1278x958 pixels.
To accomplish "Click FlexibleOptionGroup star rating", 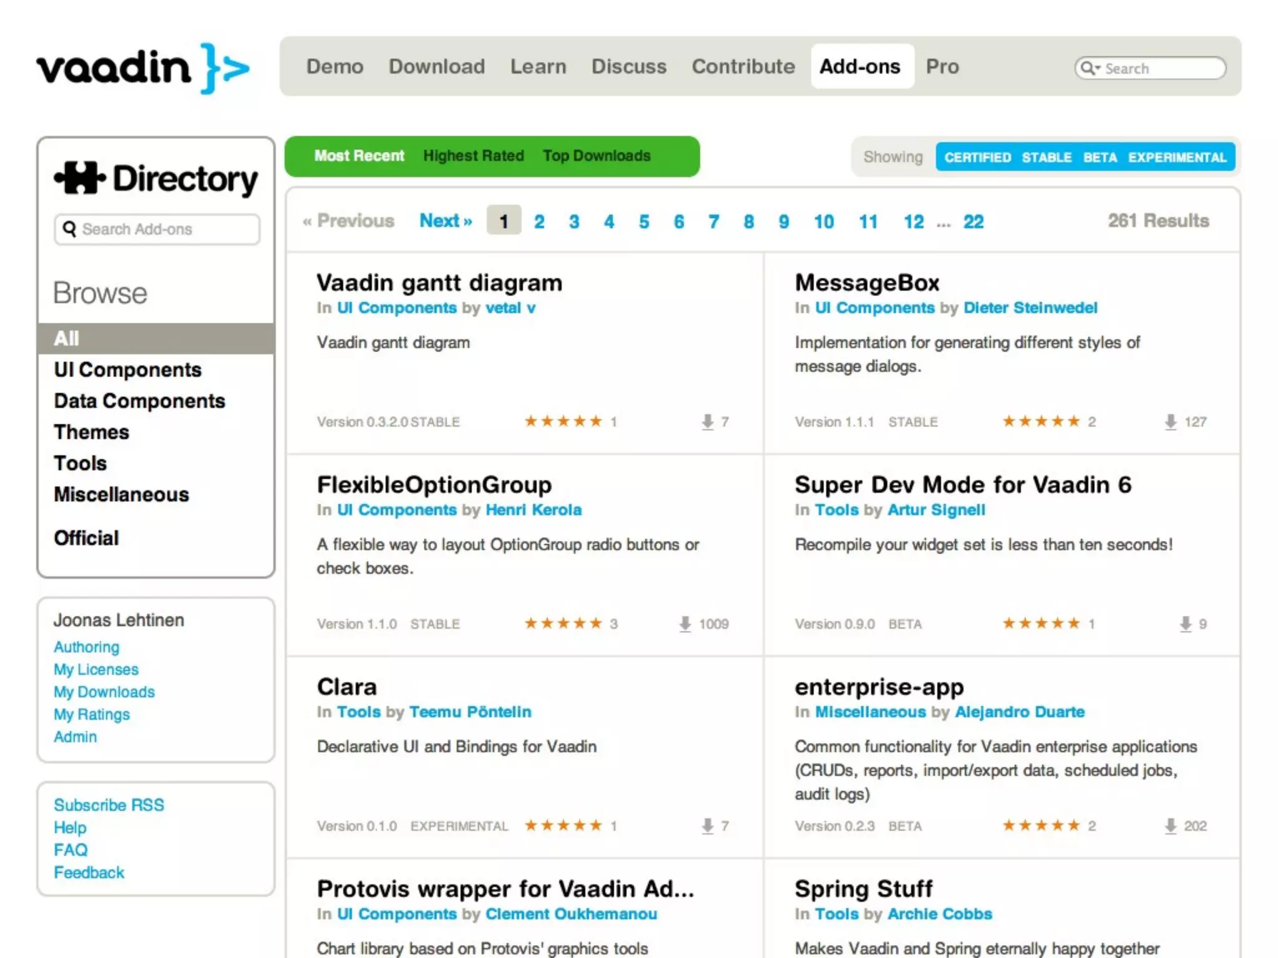I will (x=563, y=624).
